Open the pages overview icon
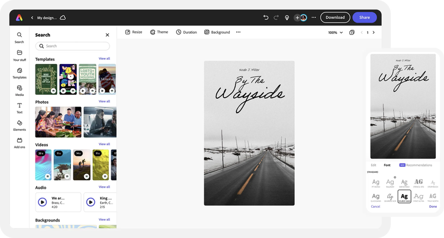The height and width of the screenshot is (238, 444). pyautogui.click(x=352, y=33)
